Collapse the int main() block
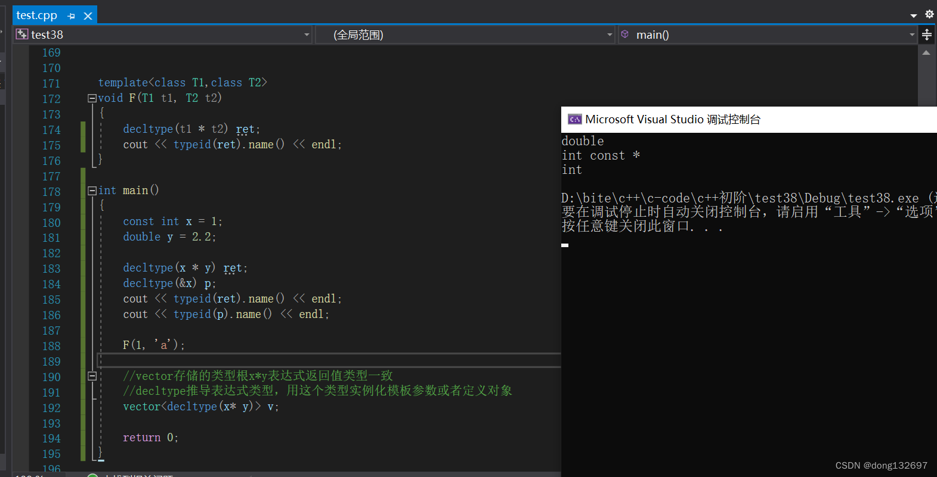Image resolution: width=937 pixels, height=477 pixels. [92, 191]
